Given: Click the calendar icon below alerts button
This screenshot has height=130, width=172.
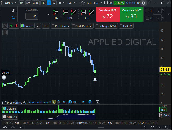Looking at the screenshot, I should click(5, 33).
